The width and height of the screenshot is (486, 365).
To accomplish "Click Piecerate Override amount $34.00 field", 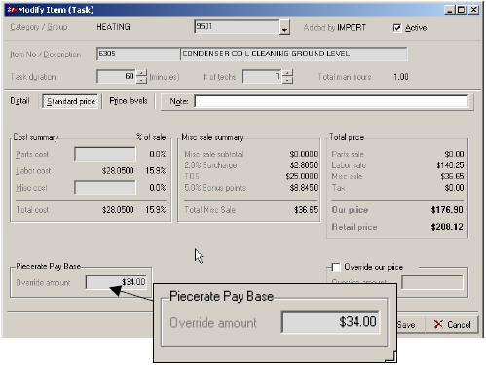I will point(116,282).
